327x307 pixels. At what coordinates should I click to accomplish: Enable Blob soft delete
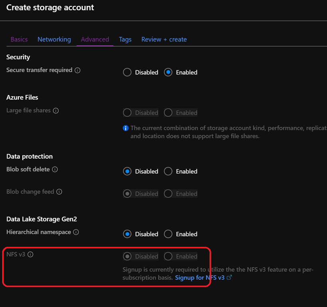pyautogui.click(x=168, y=171)
